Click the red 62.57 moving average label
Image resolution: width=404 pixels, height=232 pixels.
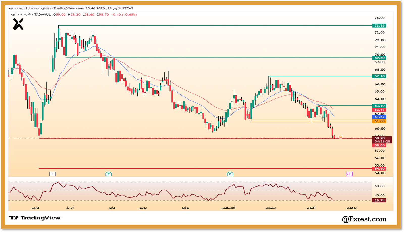click(x=379, y=110)
